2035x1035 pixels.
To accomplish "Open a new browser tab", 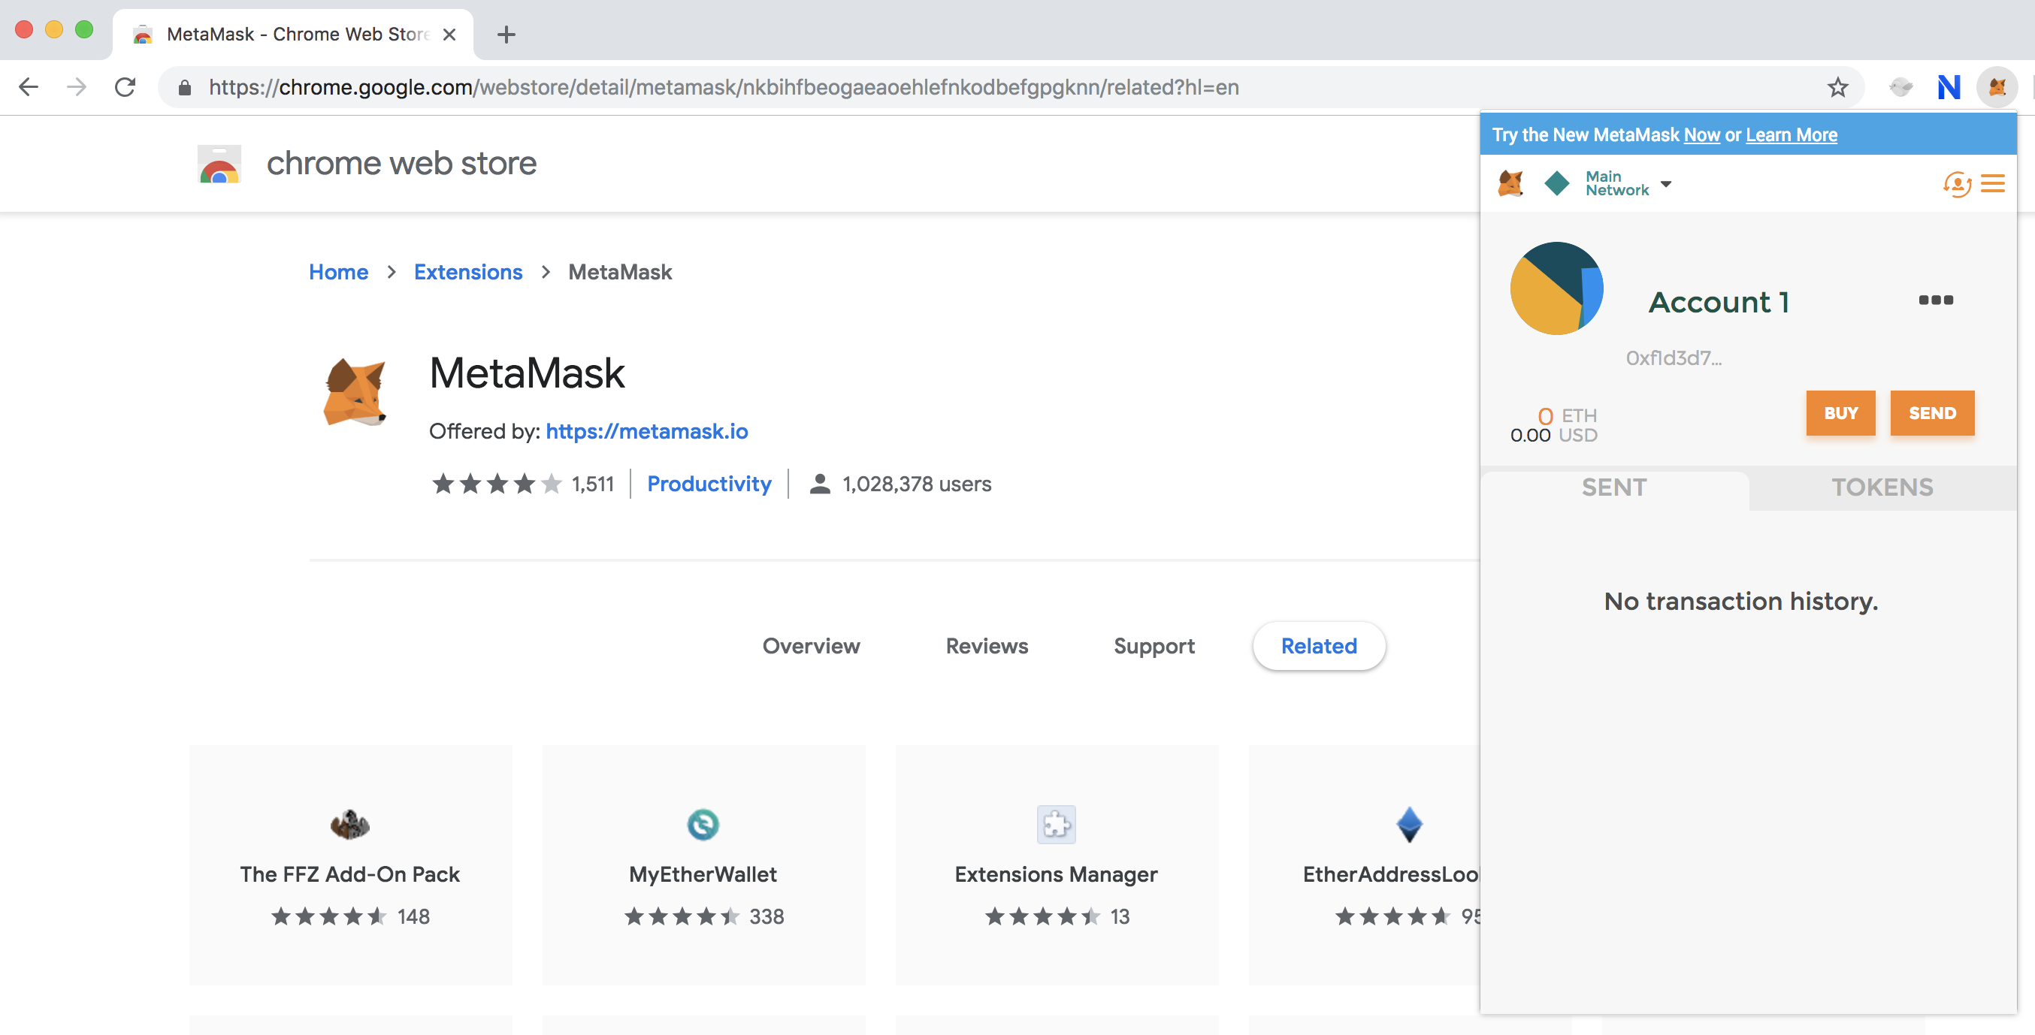I will [506, 35].
